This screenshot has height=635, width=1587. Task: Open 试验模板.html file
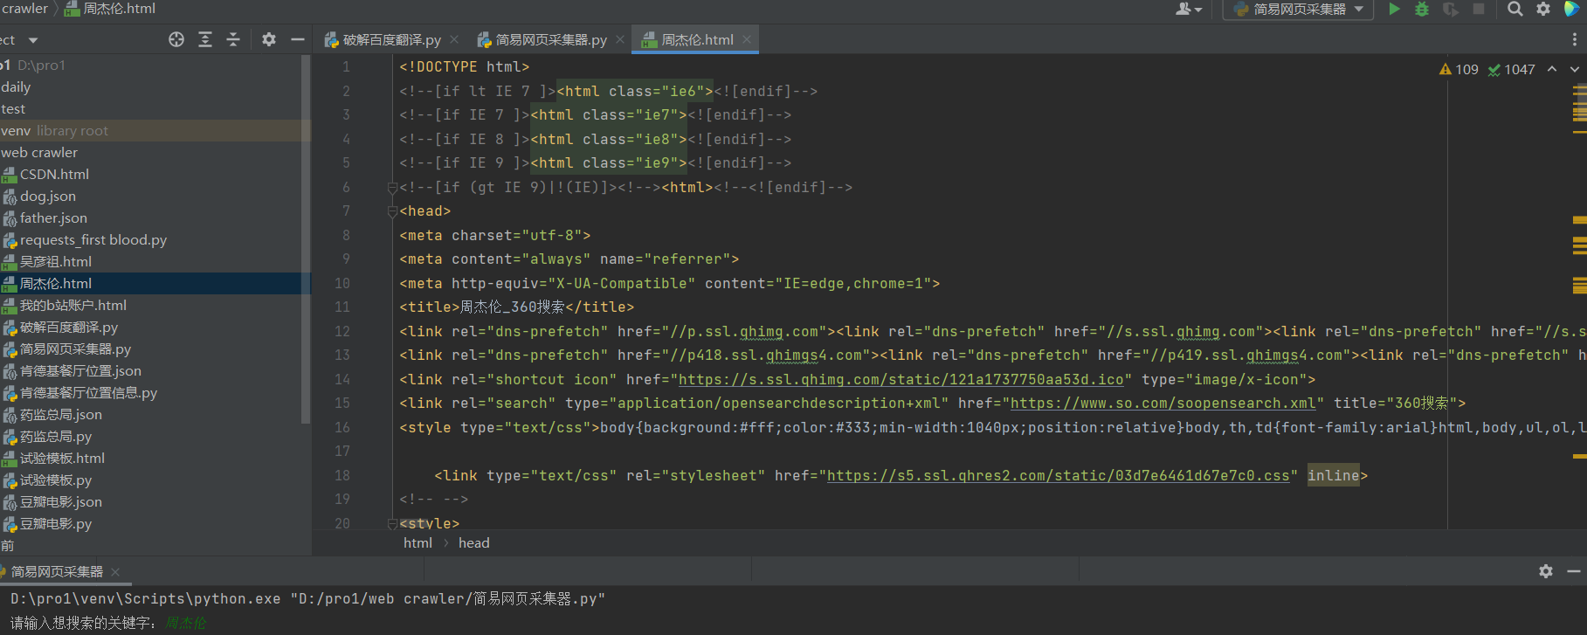click(62, 459)
